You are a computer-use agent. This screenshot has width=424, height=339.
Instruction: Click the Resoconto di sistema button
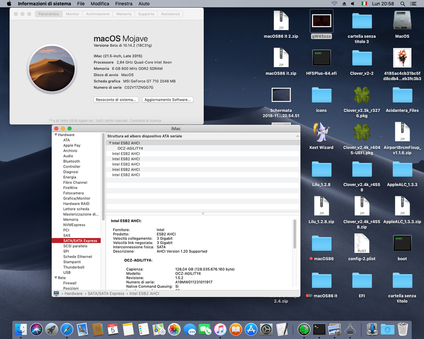116,100
